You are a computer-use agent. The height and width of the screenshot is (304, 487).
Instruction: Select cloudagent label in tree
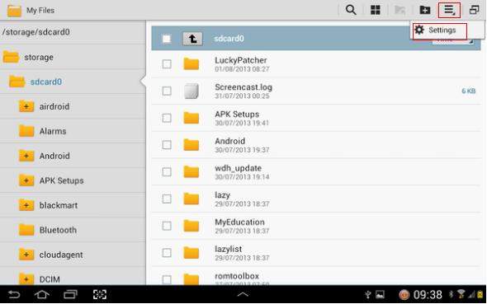click(61, 255)
